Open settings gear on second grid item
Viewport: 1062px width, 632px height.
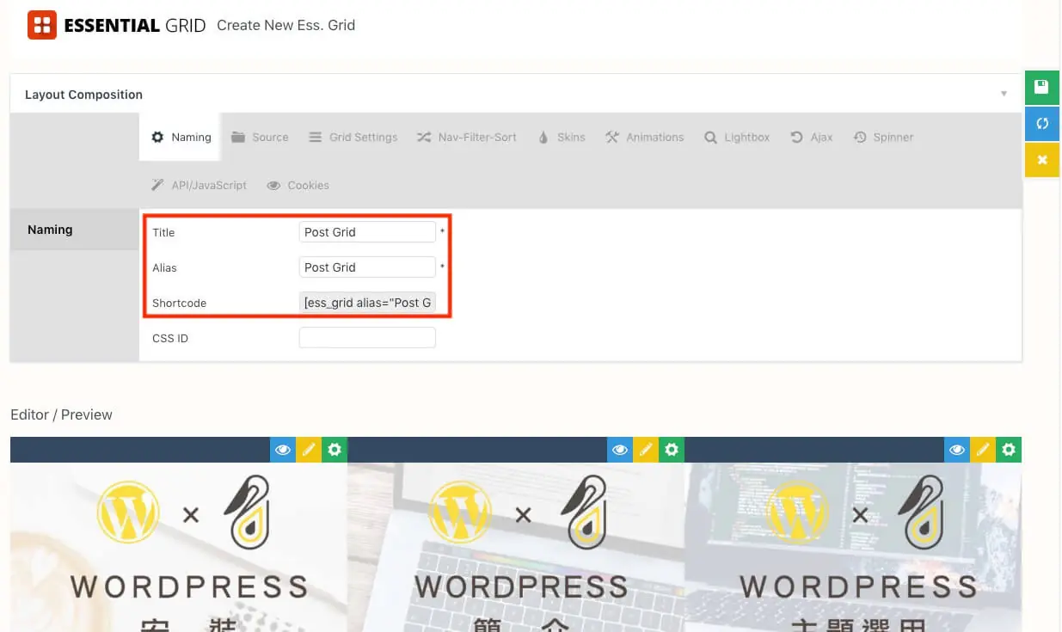(x=672, y=450)
